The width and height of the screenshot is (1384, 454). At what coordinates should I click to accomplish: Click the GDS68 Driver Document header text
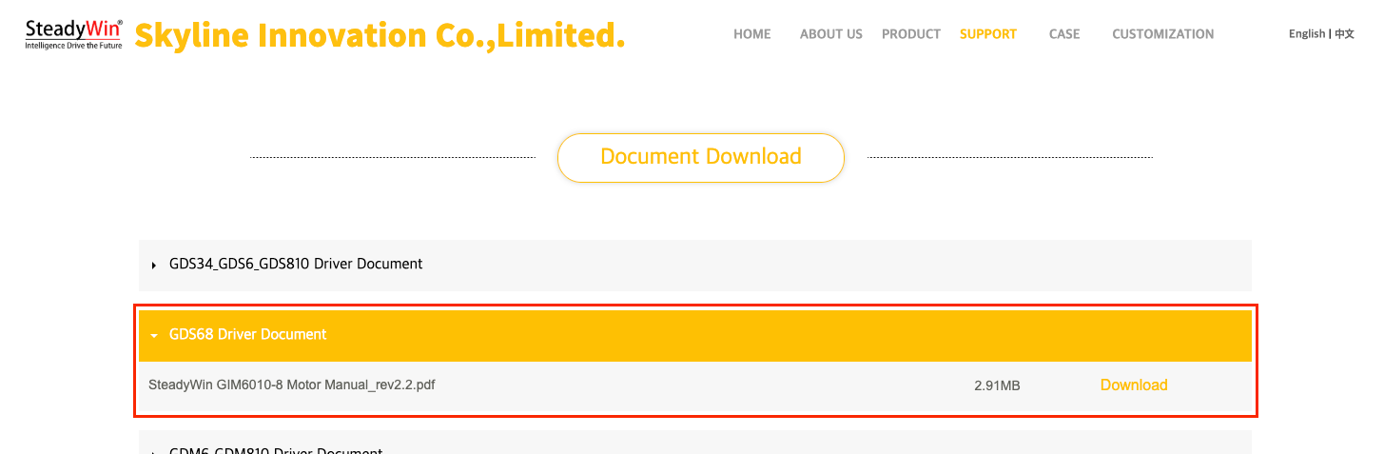[x=247, y=334]
